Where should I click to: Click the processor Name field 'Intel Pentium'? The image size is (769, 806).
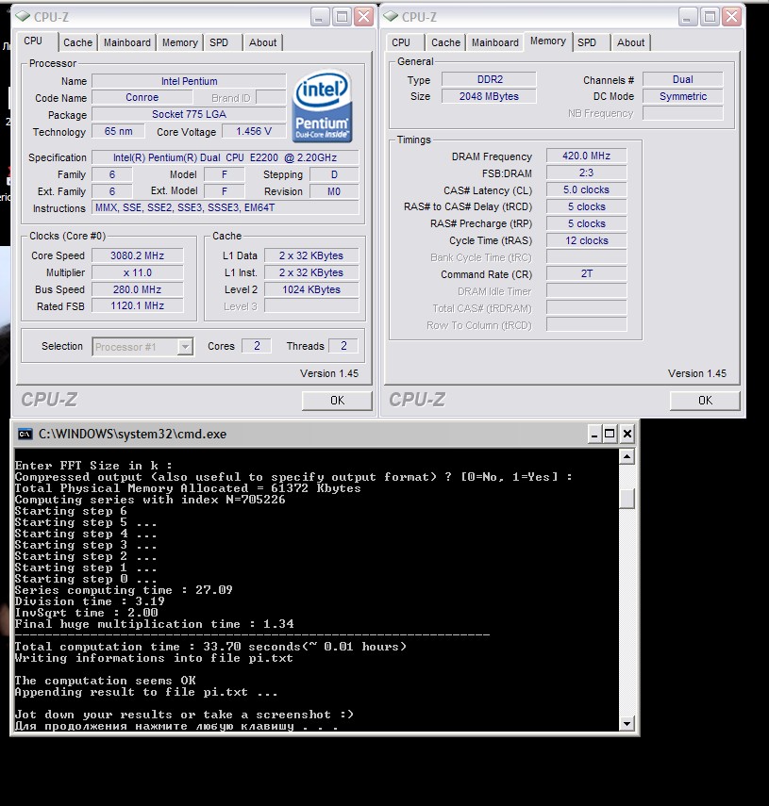coord(189,81)
